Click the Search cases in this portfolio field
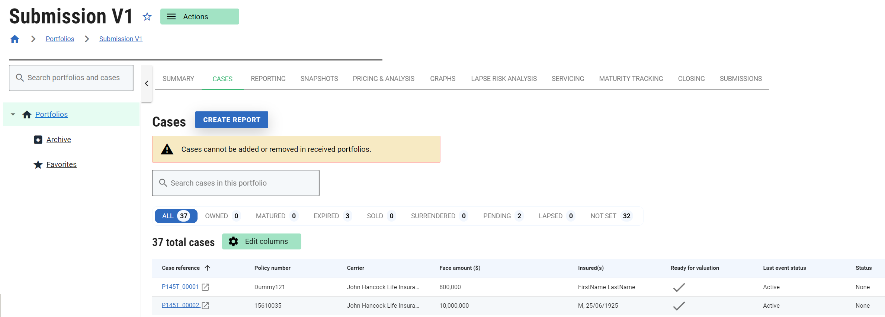 [236, 183]
